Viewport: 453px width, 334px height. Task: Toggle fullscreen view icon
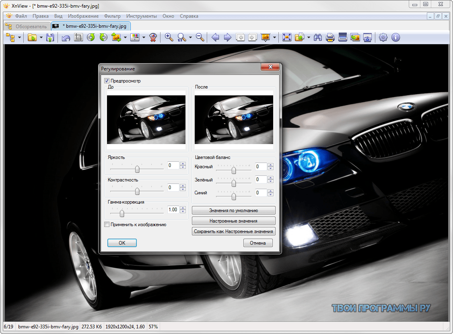coord(286,37)
